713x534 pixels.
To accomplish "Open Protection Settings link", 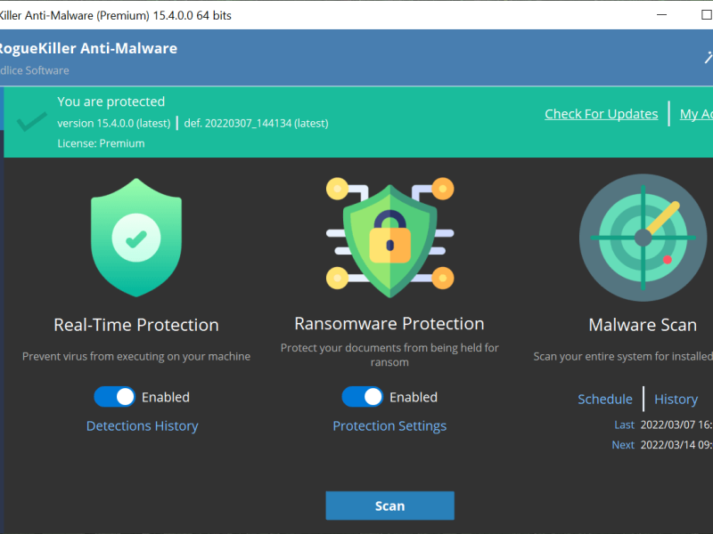I will [389, 426].
